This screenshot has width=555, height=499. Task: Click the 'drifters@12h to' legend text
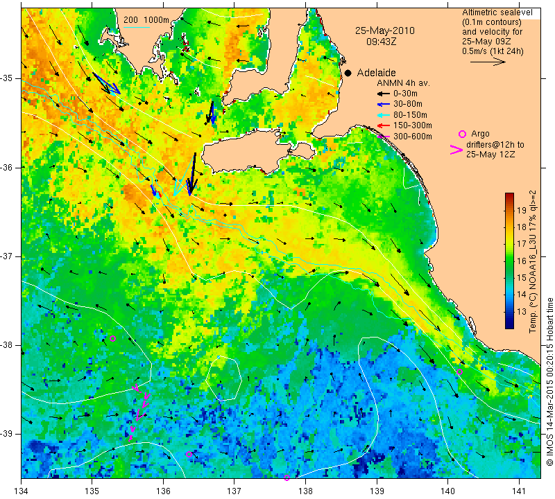[x=495, y=145]
